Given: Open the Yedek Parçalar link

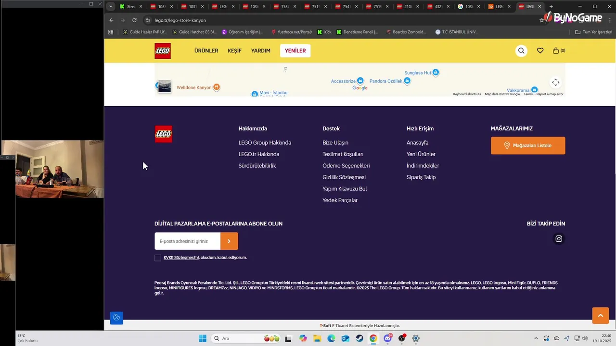Looking at the screenshot, I should click(340, 200).
